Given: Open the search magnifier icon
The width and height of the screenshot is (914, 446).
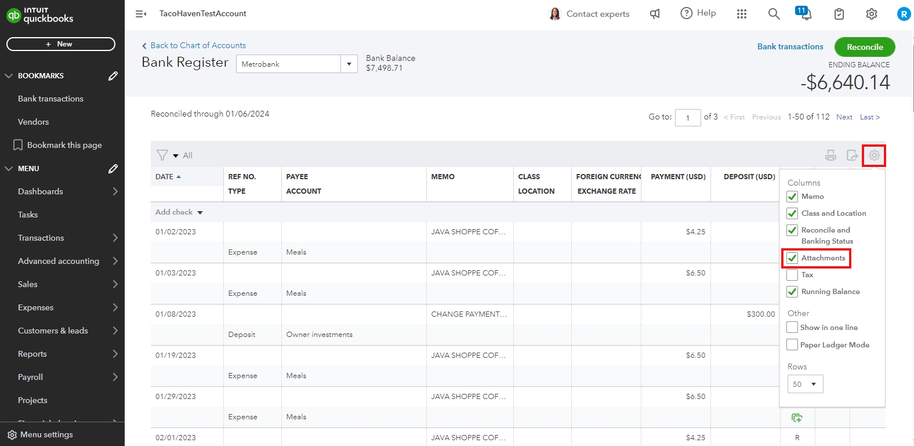Looking at the screenshot, I should coord(774,13).
